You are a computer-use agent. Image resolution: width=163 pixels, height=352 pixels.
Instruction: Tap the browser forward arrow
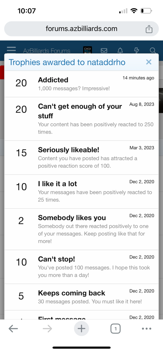click(x=47, y=329)
